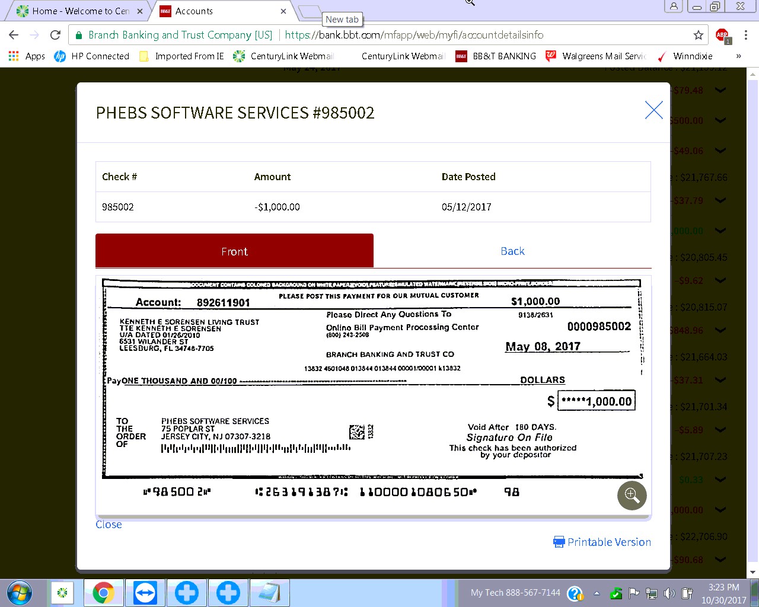759x607 pixels.
Task: Expand the $500.00 transaction row
Action: click(x=720, y=120)
